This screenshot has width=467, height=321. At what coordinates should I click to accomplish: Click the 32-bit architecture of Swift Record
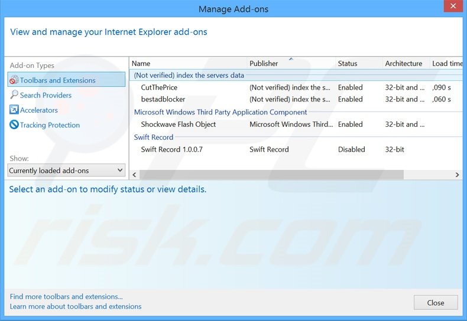pyautogui.click(x=395, y=149)
